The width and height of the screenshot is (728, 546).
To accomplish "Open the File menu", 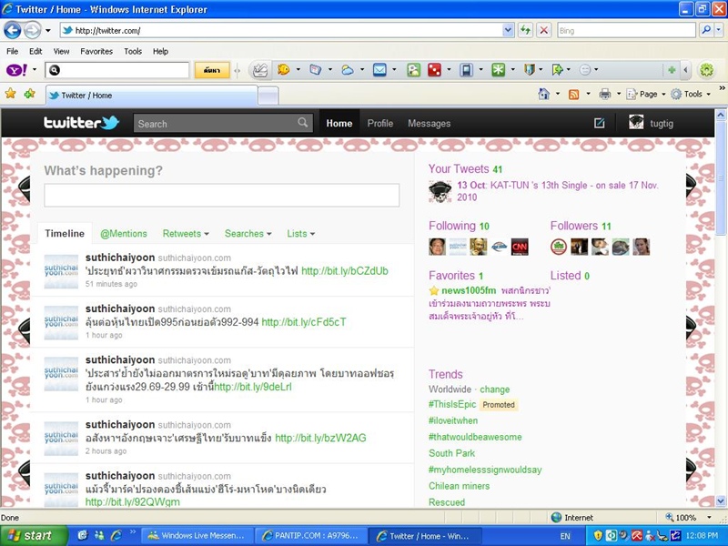I will [x=13, y=51].
